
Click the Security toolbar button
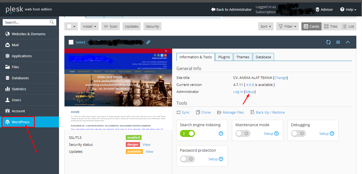(x=152, y=26)
